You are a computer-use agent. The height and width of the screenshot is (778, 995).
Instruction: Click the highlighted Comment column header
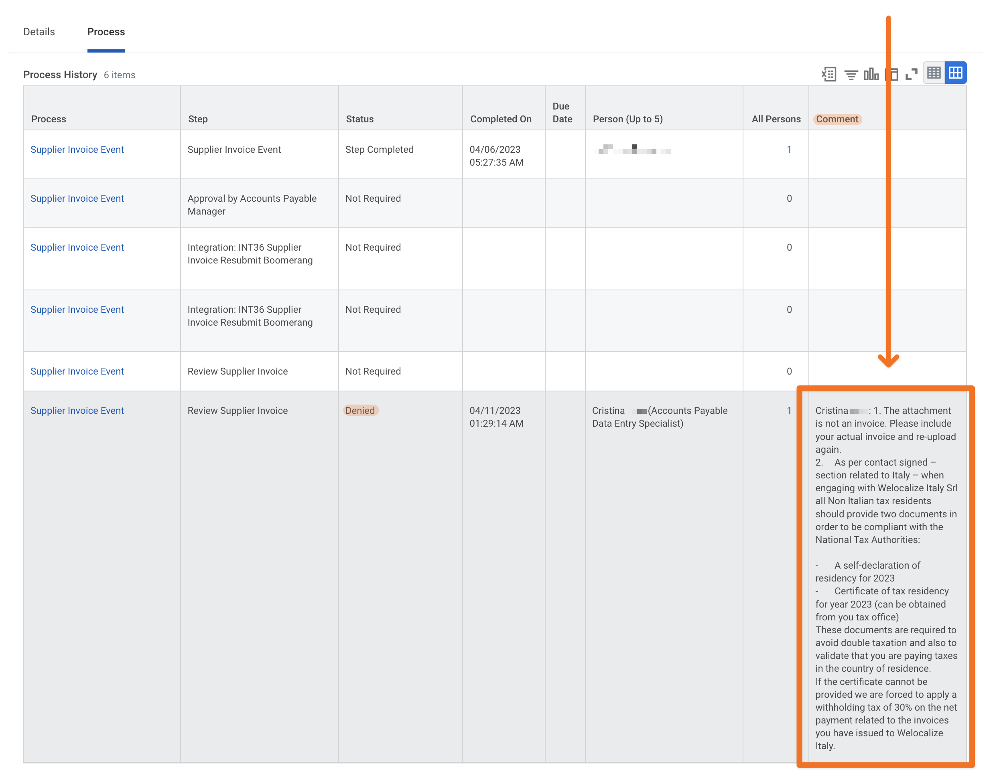click(x=837, y=119)
